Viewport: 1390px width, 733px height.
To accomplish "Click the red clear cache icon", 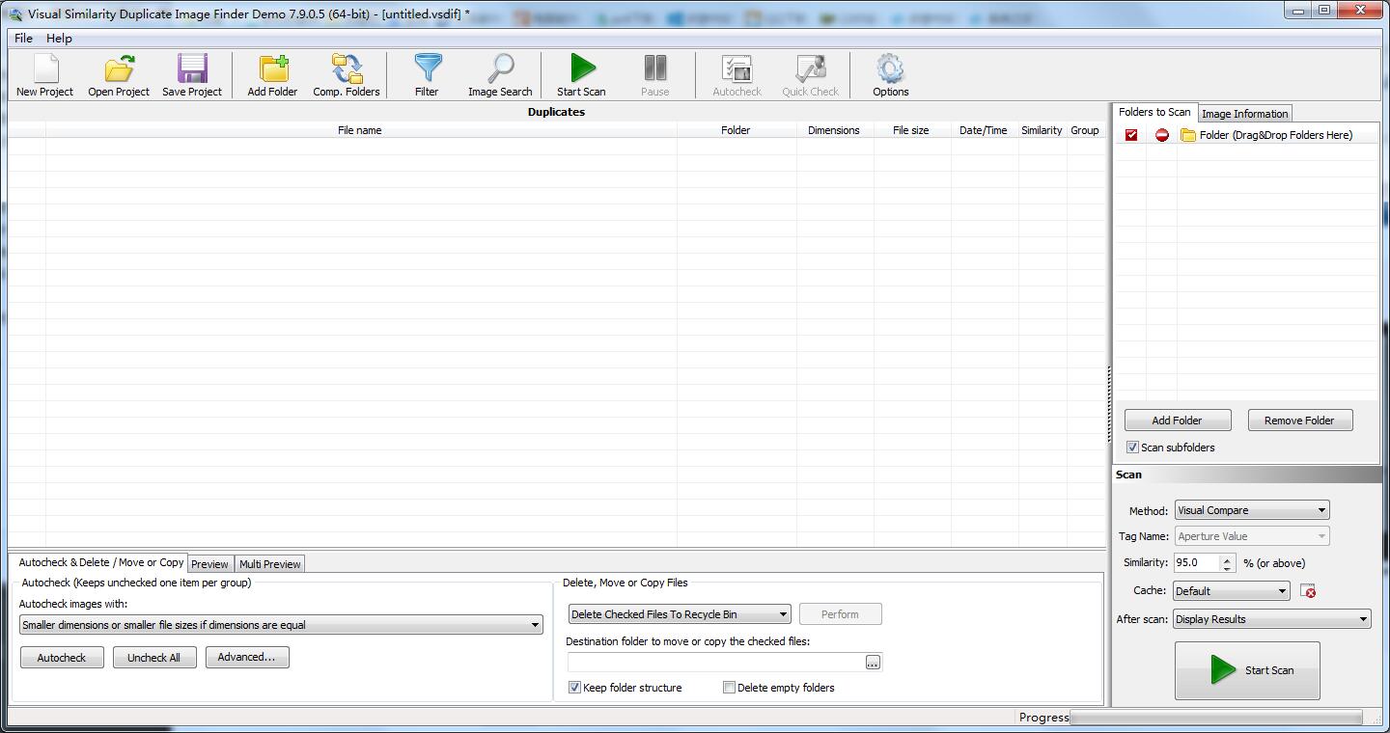I will click(1308, 590).
